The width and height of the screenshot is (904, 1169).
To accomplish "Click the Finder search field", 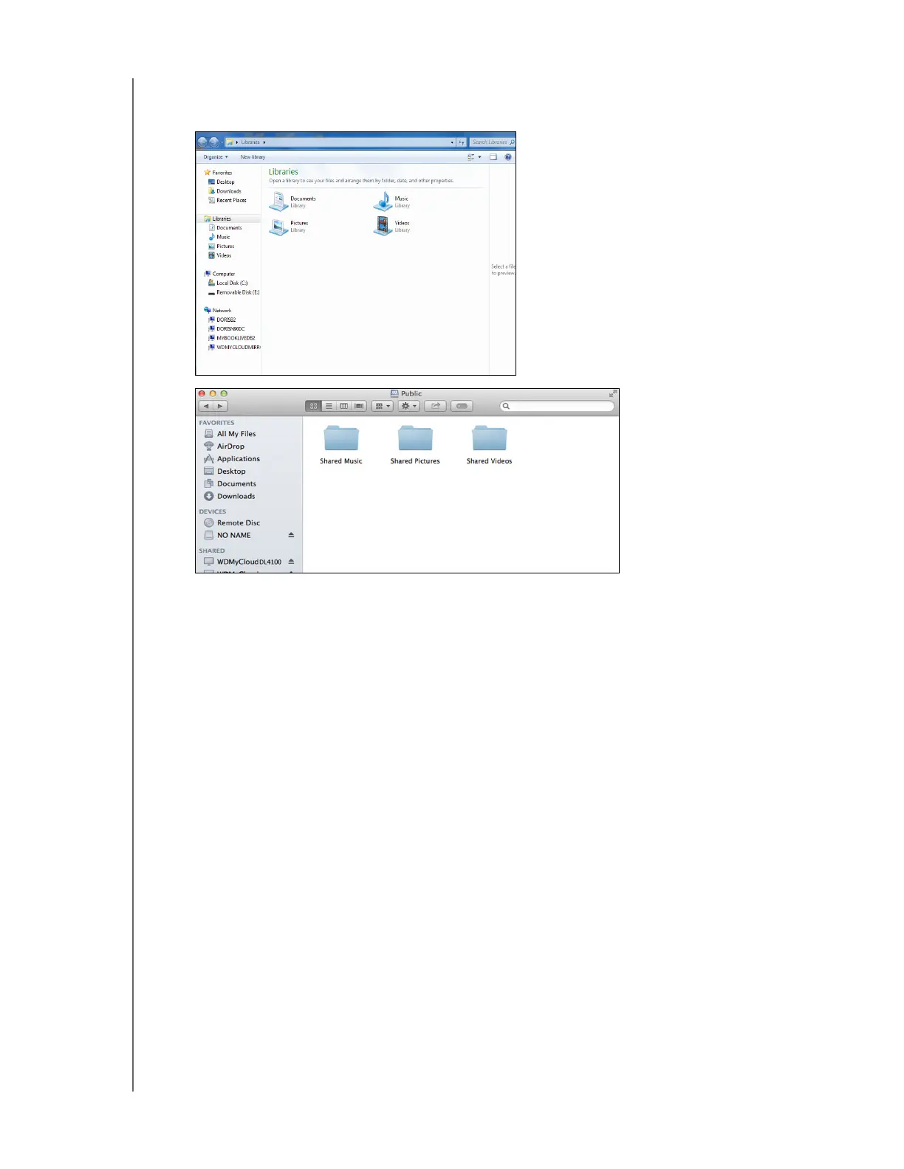I will (x=557, y=406).
